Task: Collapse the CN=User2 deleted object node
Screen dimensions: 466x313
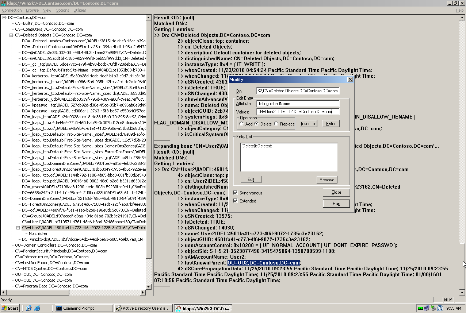Action: click(x=18, y=228)
